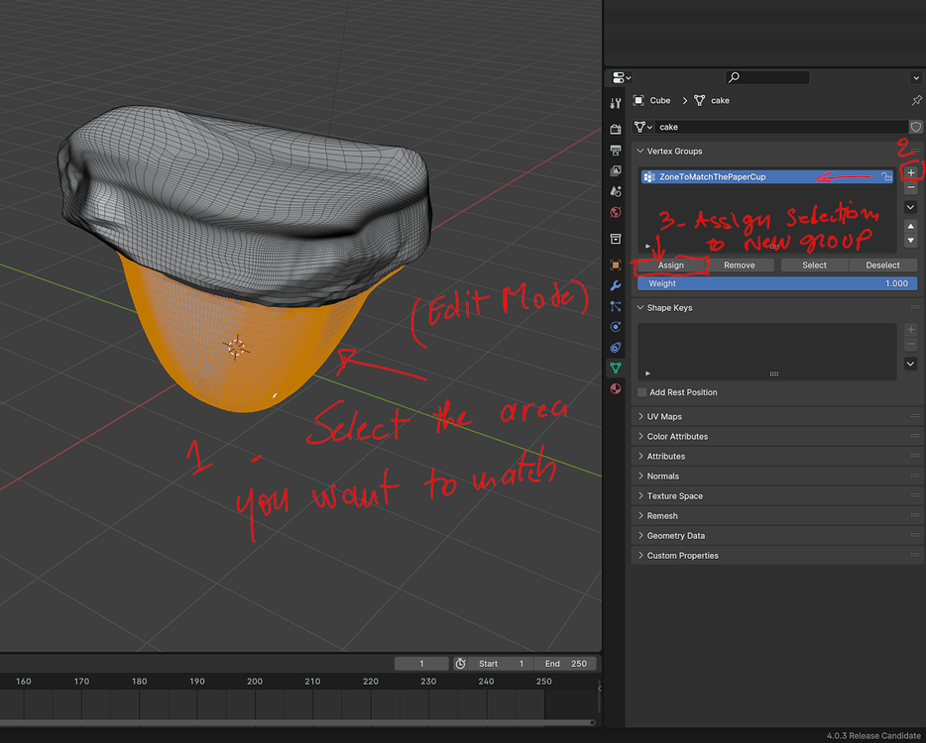Expand vertex group list filter triangle
Viewport: 926px width, 743px height.
647,246
